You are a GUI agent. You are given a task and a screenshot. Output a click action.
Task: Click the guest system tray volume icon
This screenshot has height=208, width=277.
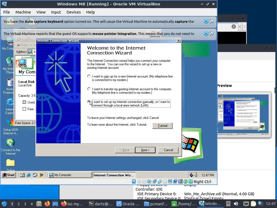point(196,175)
